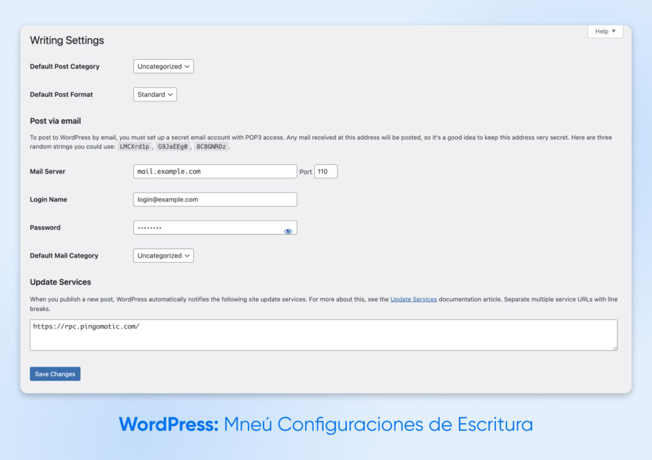Screen dimensions: 652x460
Task: Reveal the password using the eye icon
Action: pos(288,231)
